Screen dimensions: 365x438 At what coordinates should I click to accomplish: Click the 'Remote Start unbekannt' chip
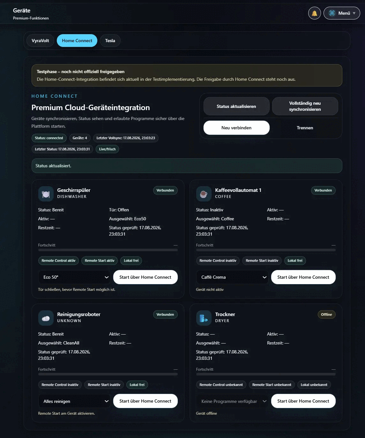[x=272, y=385]
